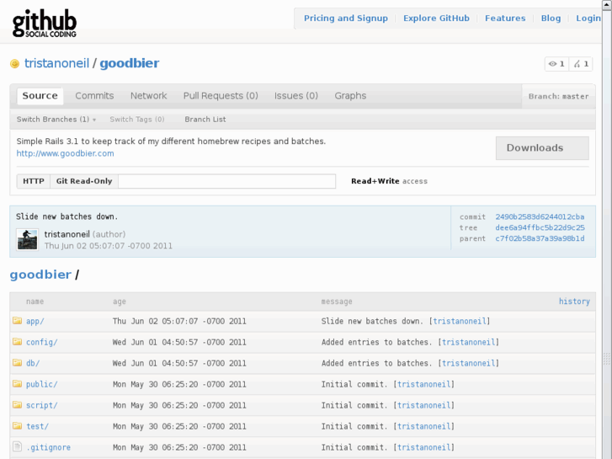The width and height of the screenshot is (612, 459).
Task: Open the Switch Tags (0) dropdown
Action: [137, 120]
